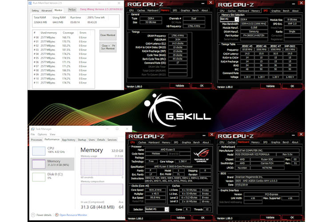Open Graphics tab in the DRAM timings CPU-Z window
Viewport: 333px width, 222px height.
(x=185, y=10)
